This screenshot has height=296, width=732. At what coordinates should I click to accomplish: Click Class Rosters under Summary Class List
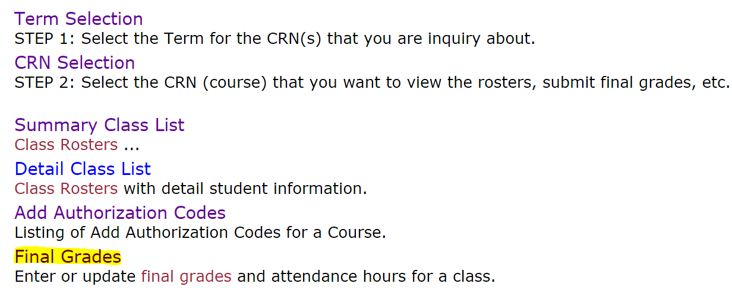coord(66,145)
